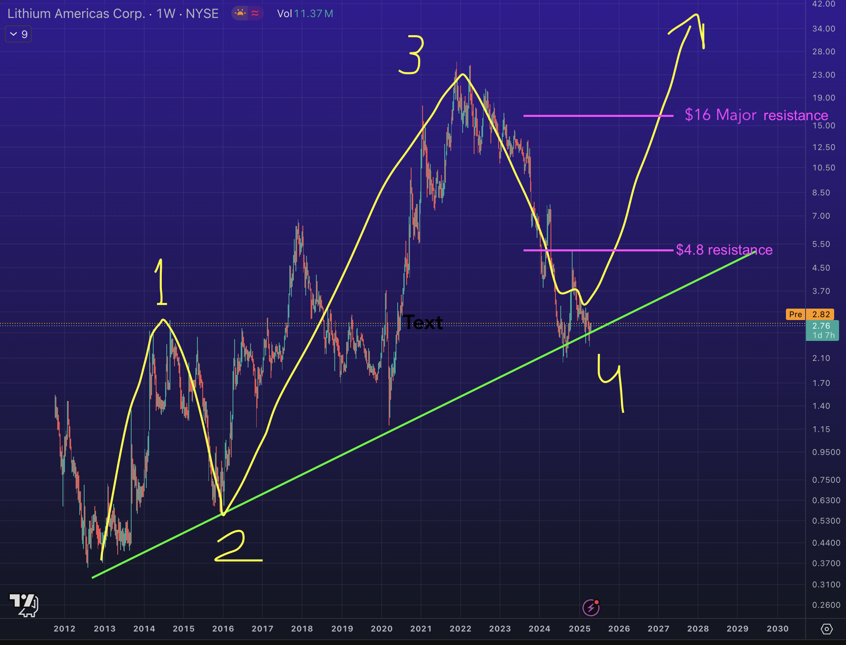Click the 2026 label on time axis

(619, 629)
